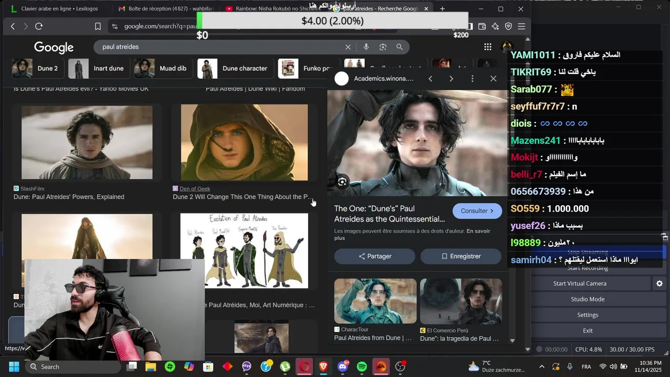Open Brave wallet icon in toolbar

[x=482, y=26]
